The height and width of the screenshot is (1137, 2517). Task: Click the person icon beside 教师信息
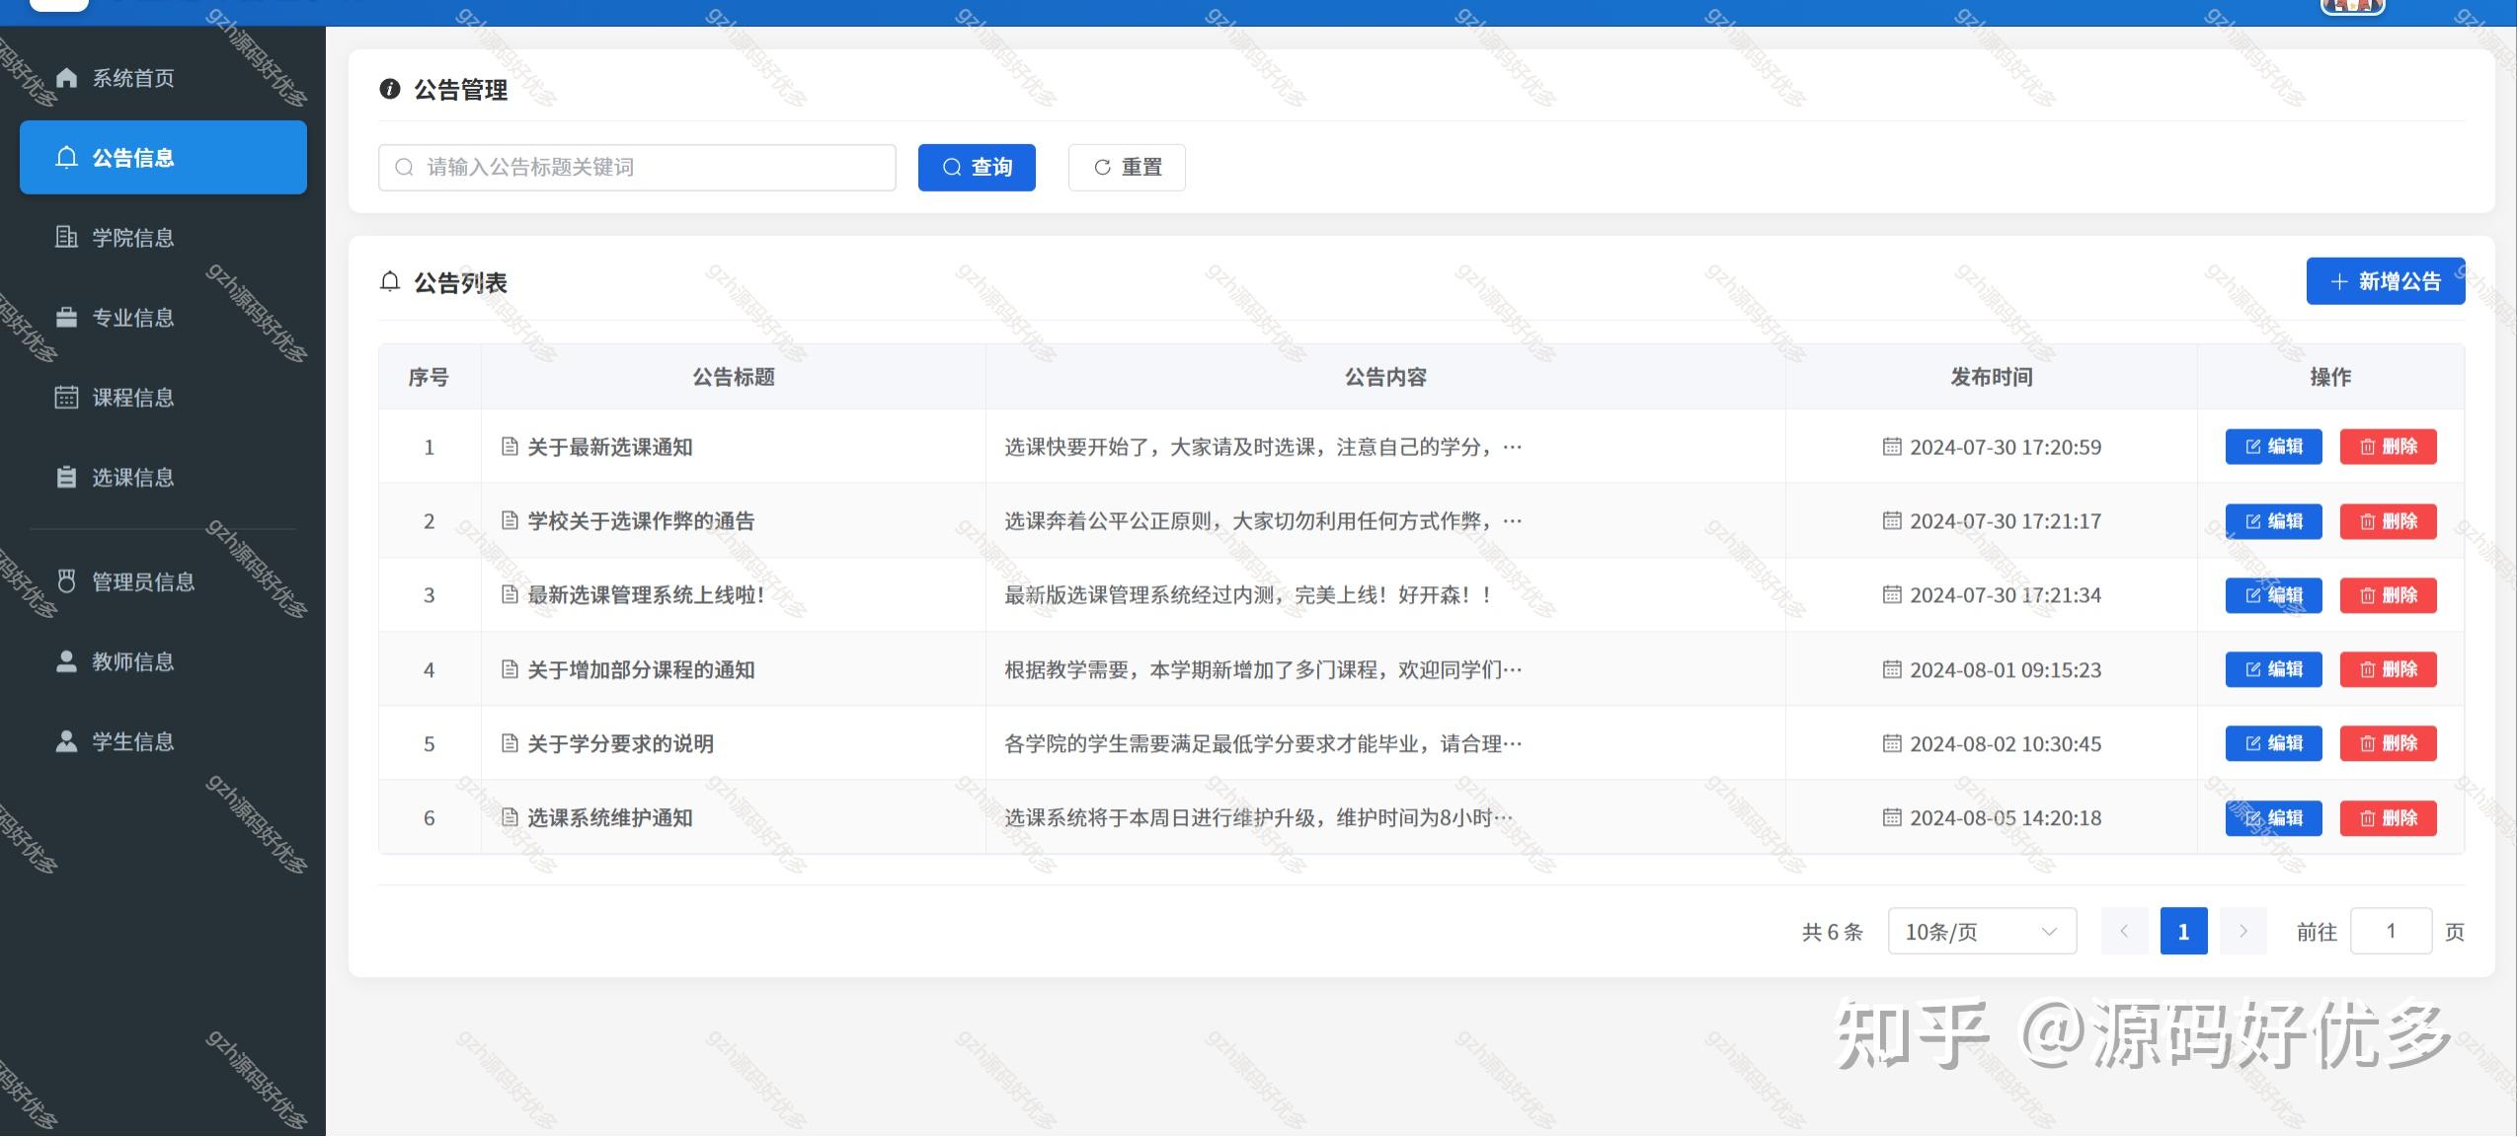point(66,661)
